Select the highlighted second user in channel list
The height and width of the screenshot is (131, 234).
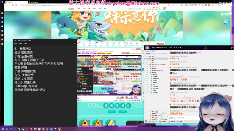(x=156, y=59)
